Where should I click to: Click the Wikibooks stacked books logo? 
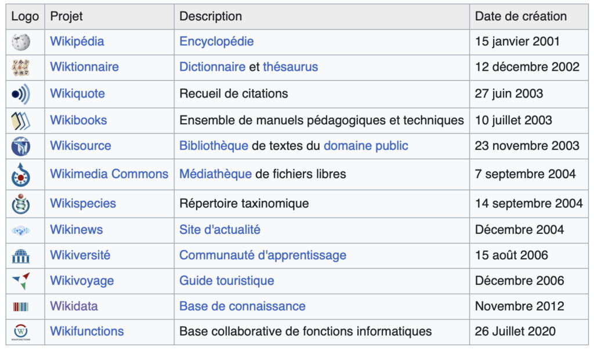coord(21,121)
